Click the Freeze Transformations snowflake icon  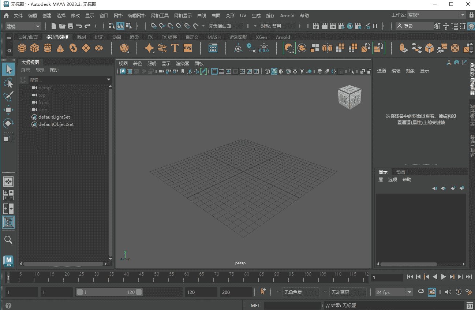(x=264, y=48)
